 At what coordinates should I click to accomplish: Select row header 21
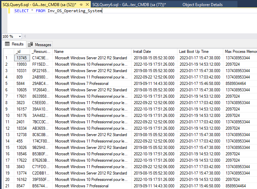(9, 186)
